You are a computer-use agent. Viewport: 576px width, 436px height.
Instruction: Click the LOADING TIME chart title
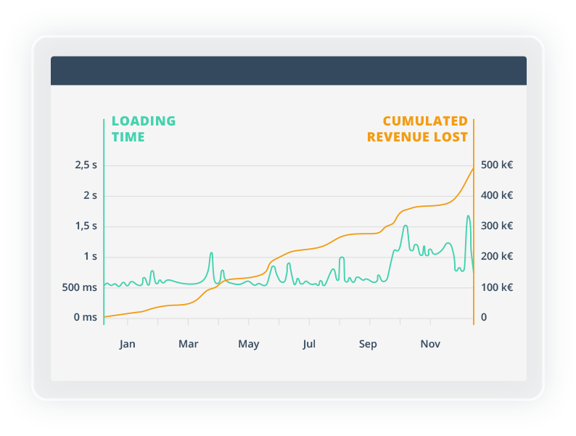[x=144, y=128]
